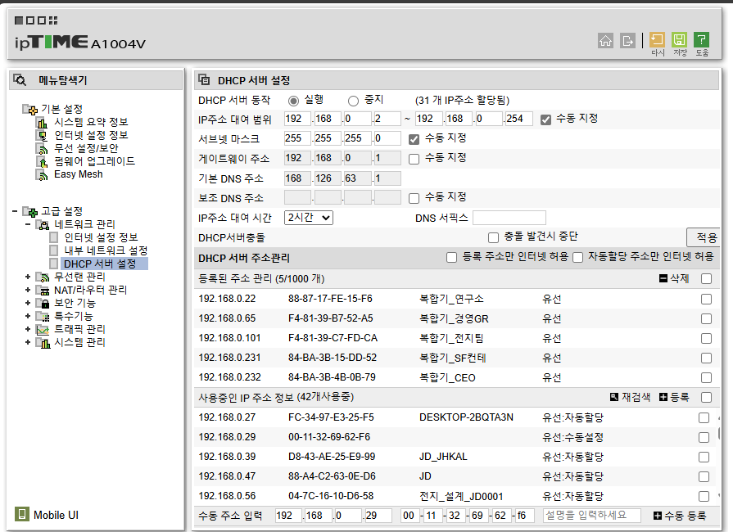The width and height of the screenshot is (733, 532).
Task: Expand the 보안 기능 node
Action: (28, 303)
